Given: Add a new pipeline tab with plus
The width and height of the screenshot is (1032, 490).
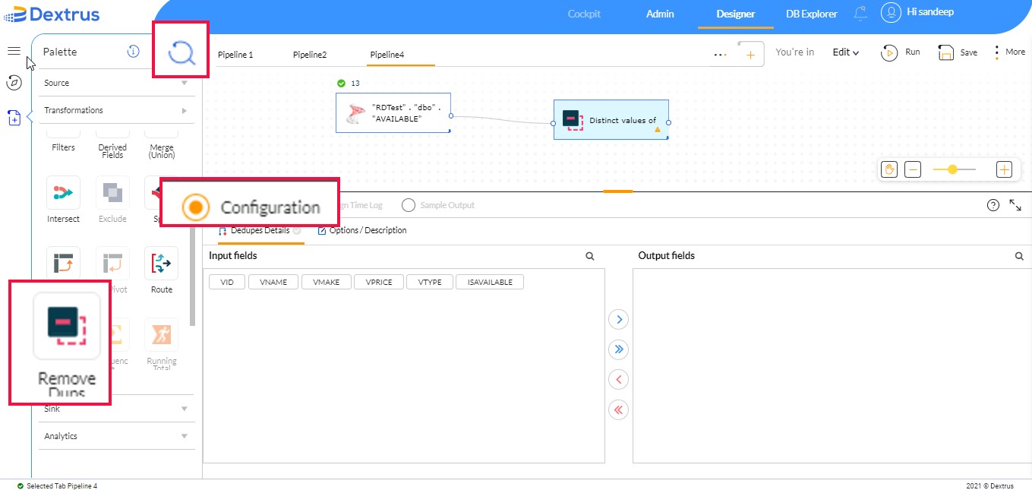Looking at the screenshot, I should pyautogui.click(x=750, y=55).
